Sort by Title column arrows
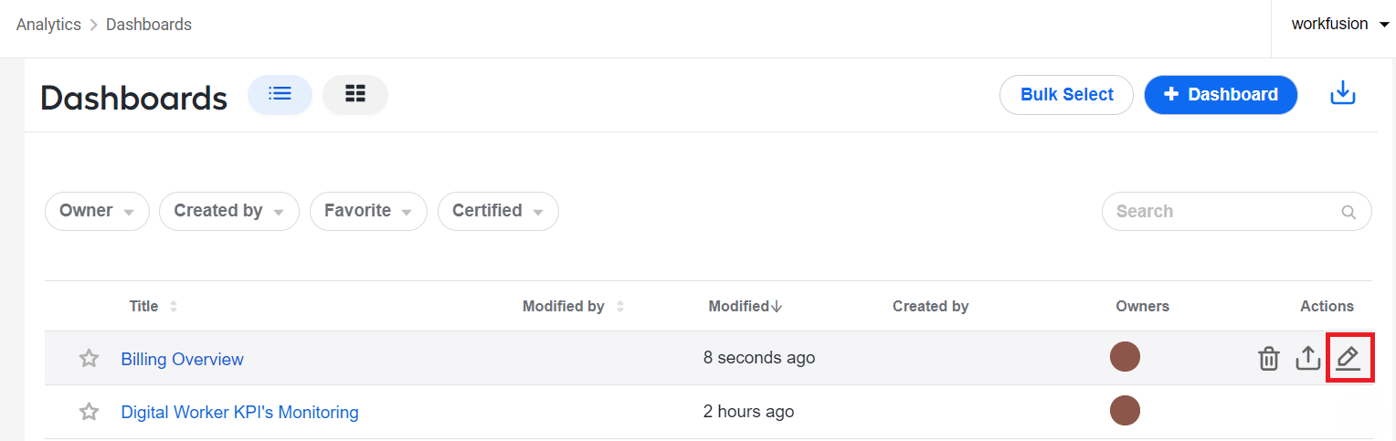Screen dimensions: 1396x441 174,307
